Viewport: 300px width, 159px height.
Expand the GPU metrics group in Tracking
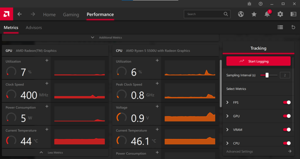227,116
